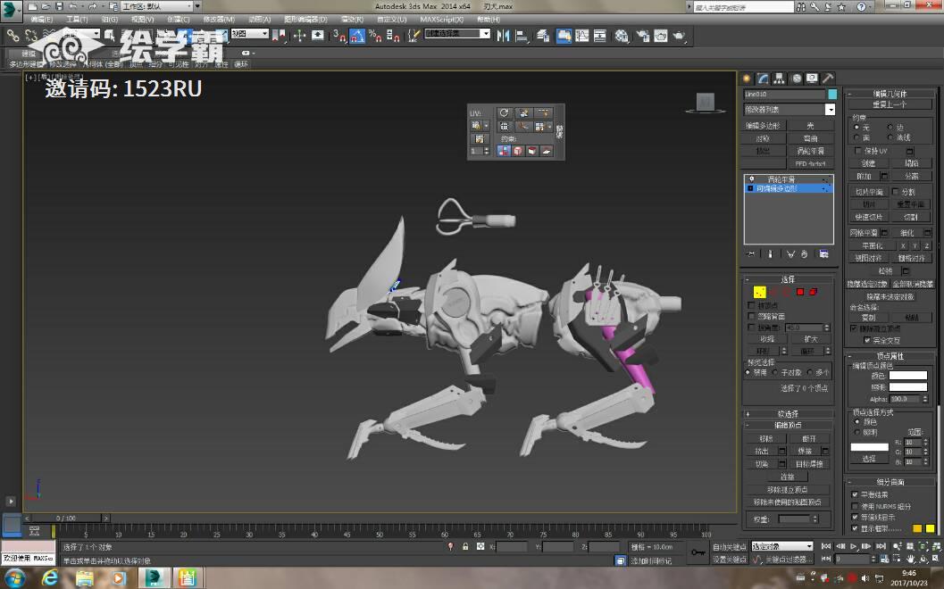Select the Element sub-object level icon
The image size is (944, 589).
click(x=814, y=292)
